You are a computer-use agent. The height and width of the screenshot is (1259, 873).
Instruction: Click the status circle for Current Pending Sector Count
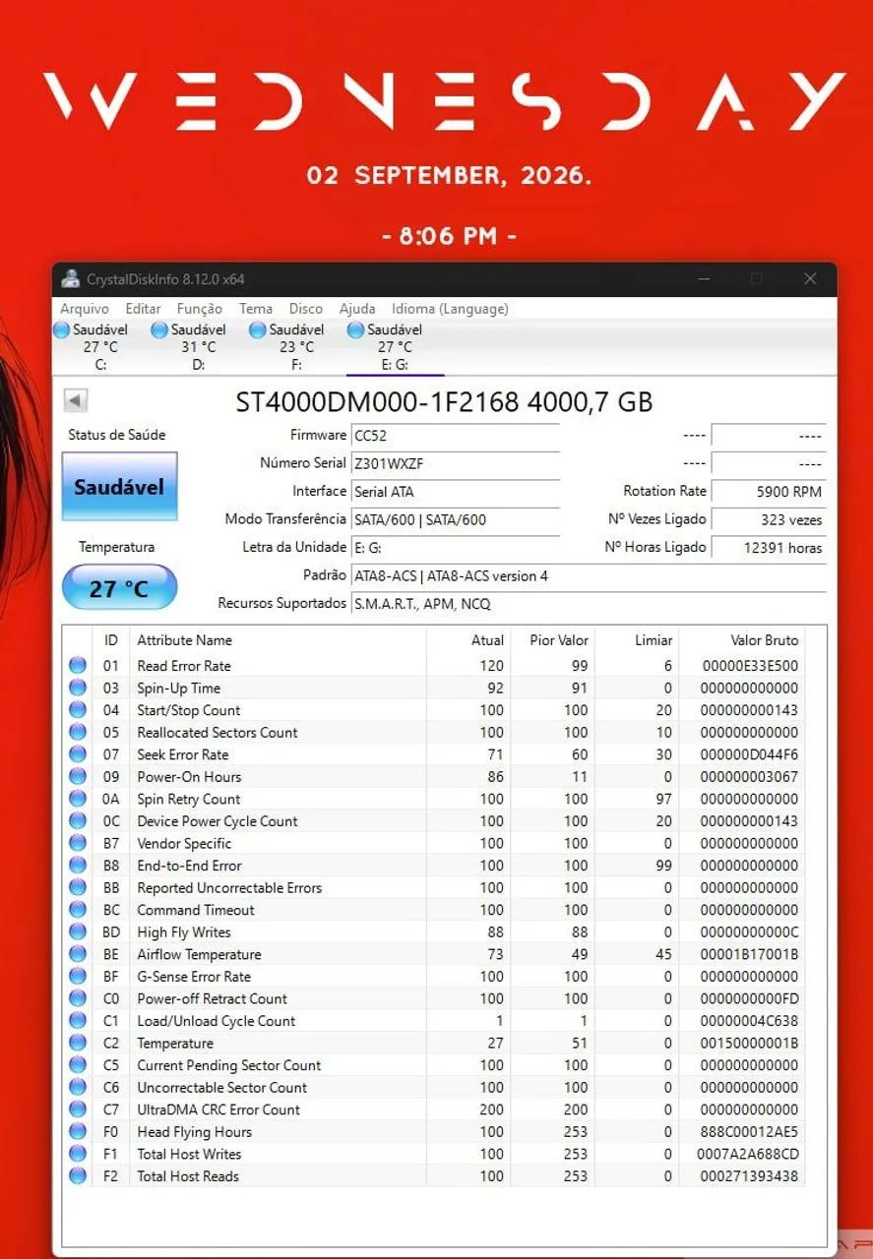pos(78,1065)
